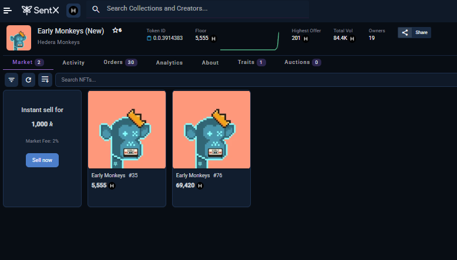Open the Early Monkeys #35 image

tap(127, 130)
